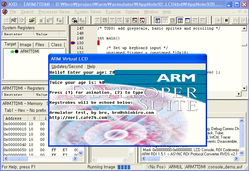Select the ARM7TDMI target tree item

[x=30, y=51]
